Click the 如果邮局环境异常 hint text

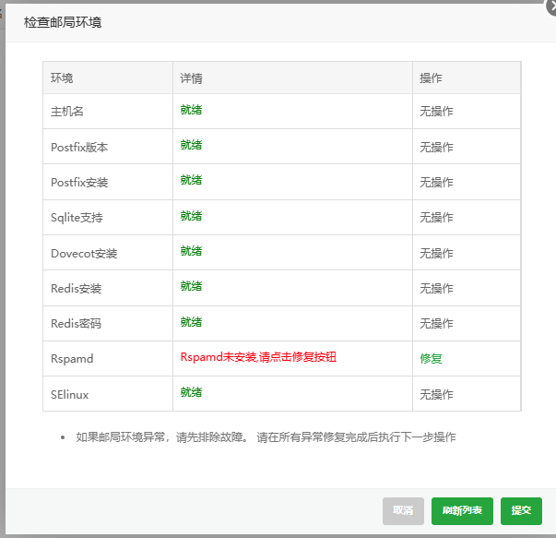pyautogui.click(x=266, y=436)
